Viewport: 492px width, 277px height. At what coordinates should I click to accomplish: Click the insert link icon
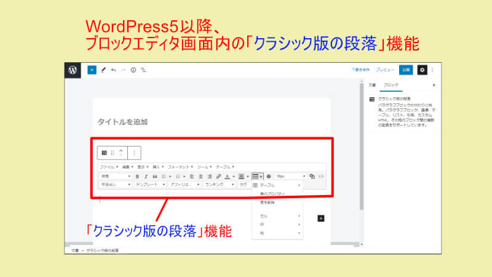pyautogui.click(x=219, y=177)
